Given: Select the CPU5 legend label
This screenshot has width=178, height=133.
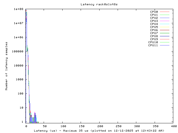Looking at the screenshot, I should (x=154, y=27).
